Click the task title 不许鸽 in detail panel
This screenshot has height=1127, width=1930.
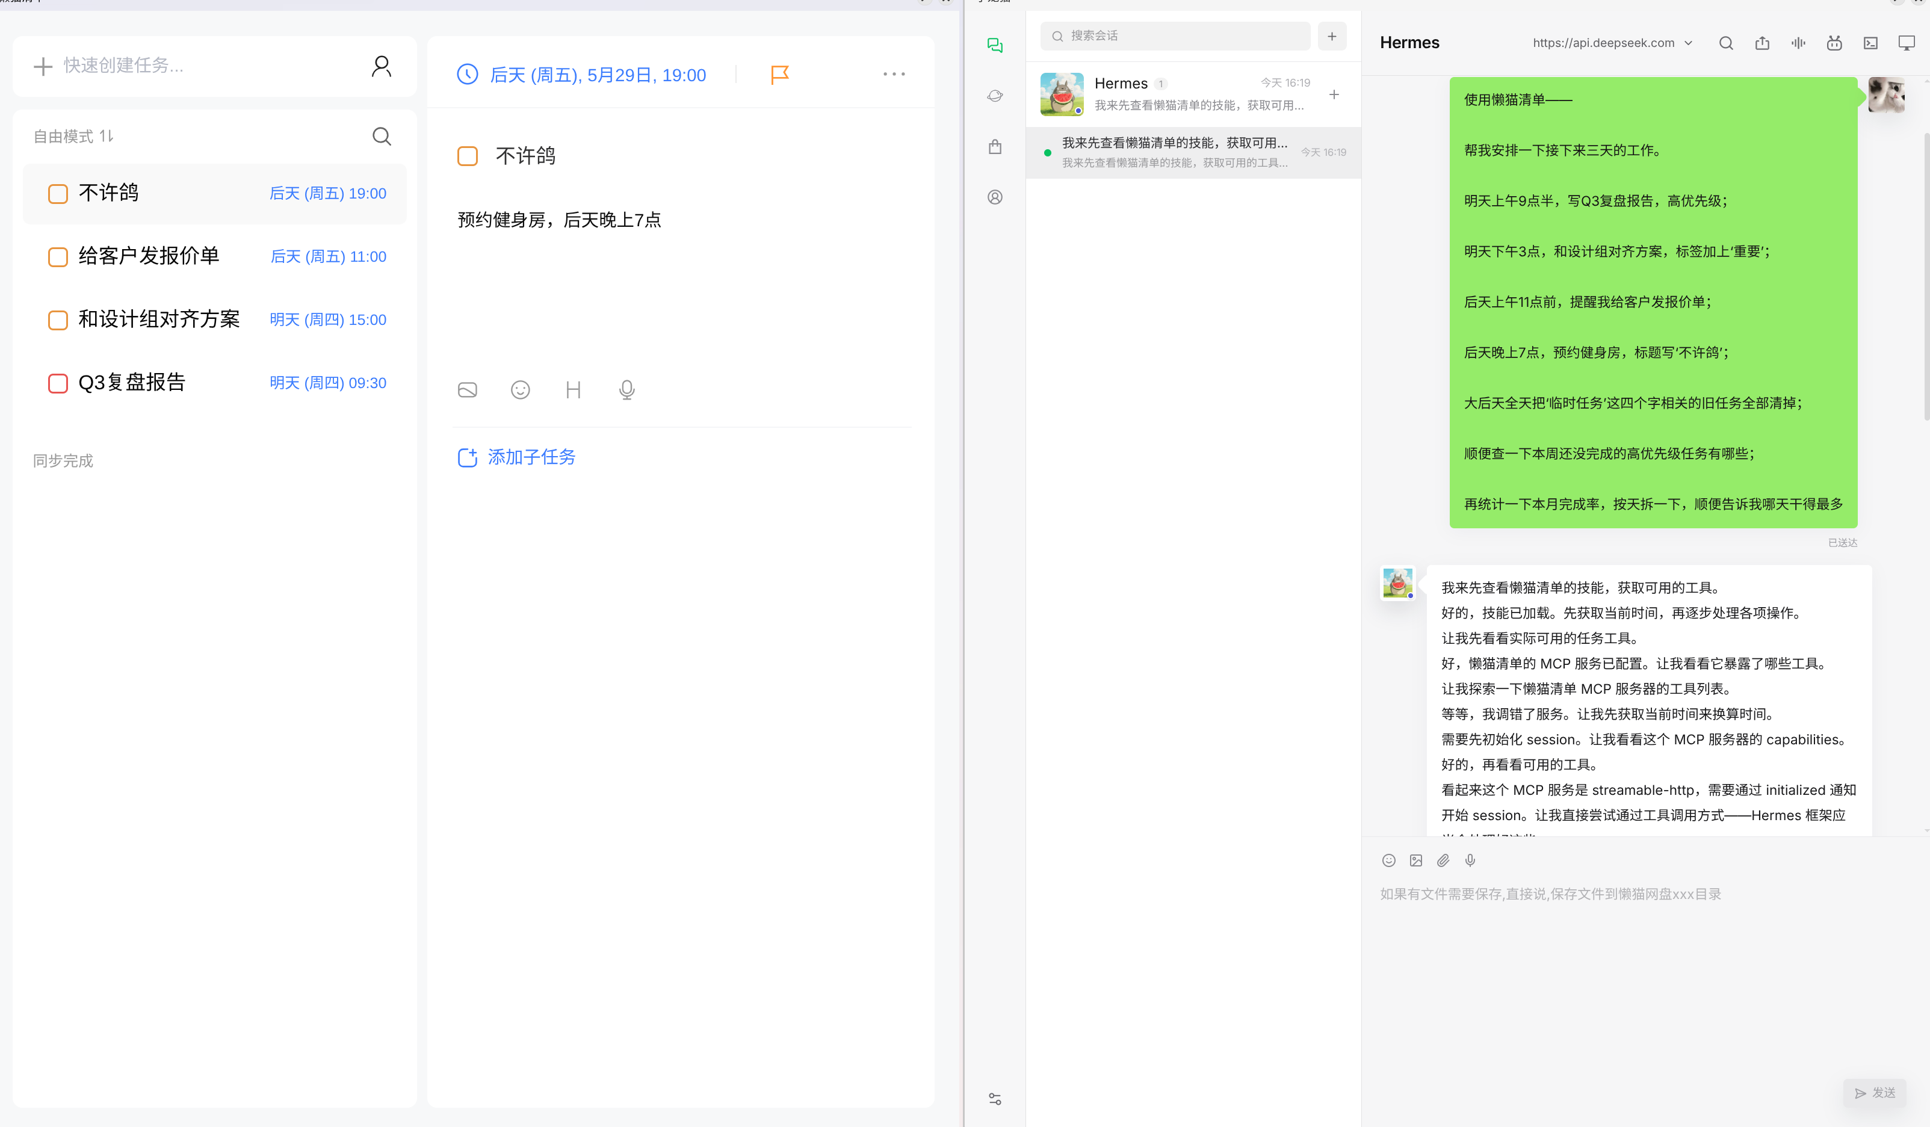pyautogui.click(x=525, y=156)
